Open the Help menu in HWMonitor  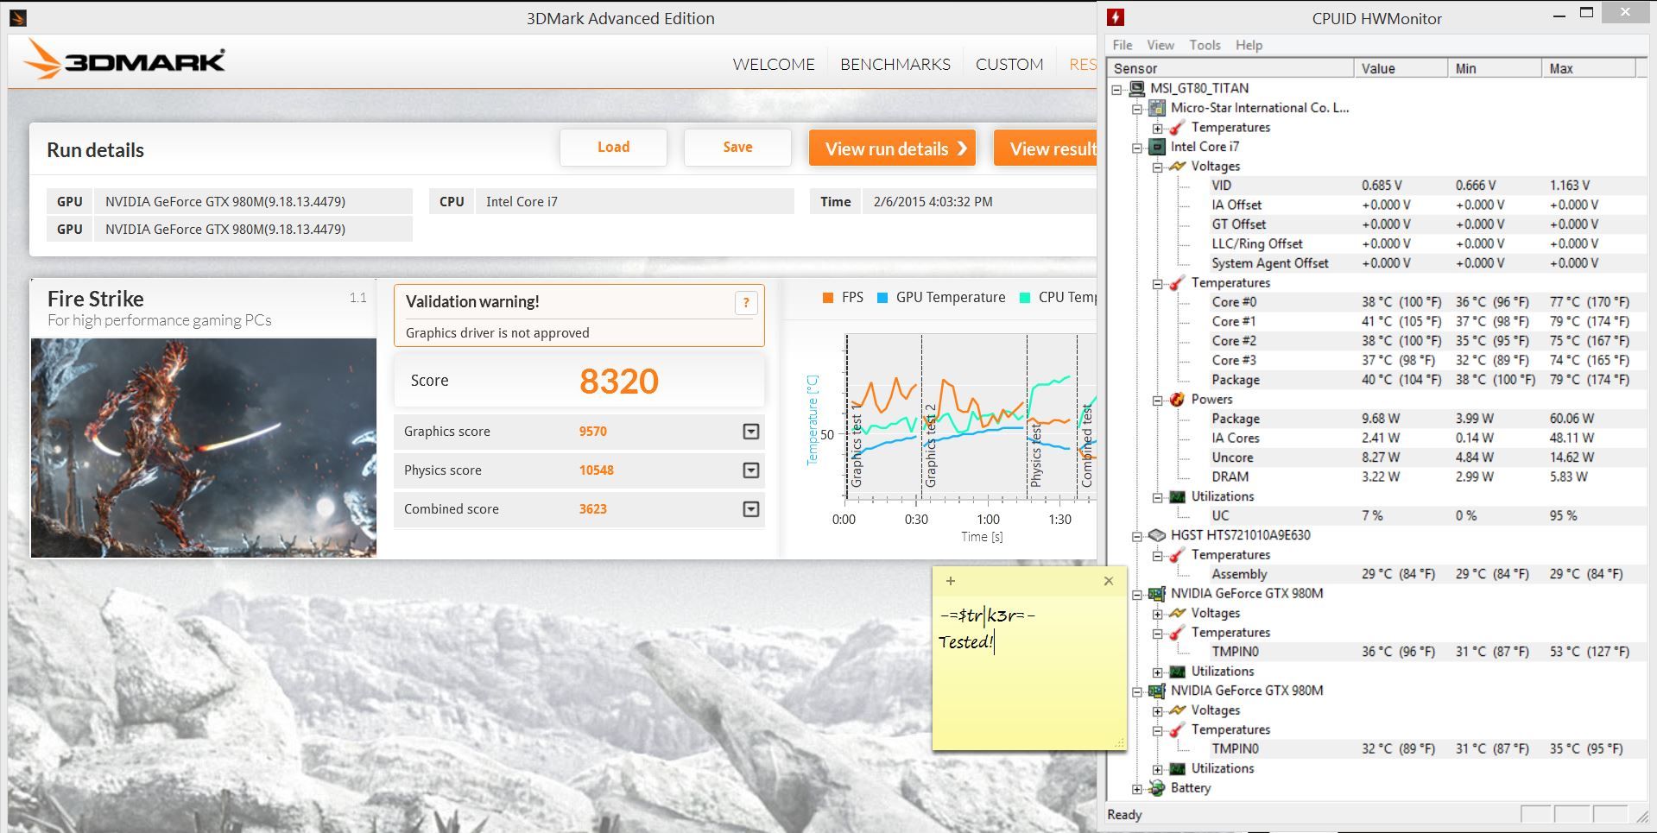(1249, 45)
